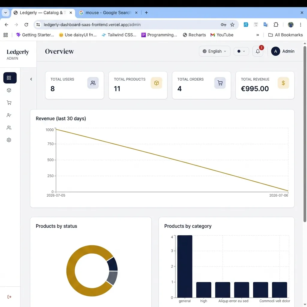Close the Ledgerly tab
Viewport: 307px width, 307px height.
(x=71, y=13)
